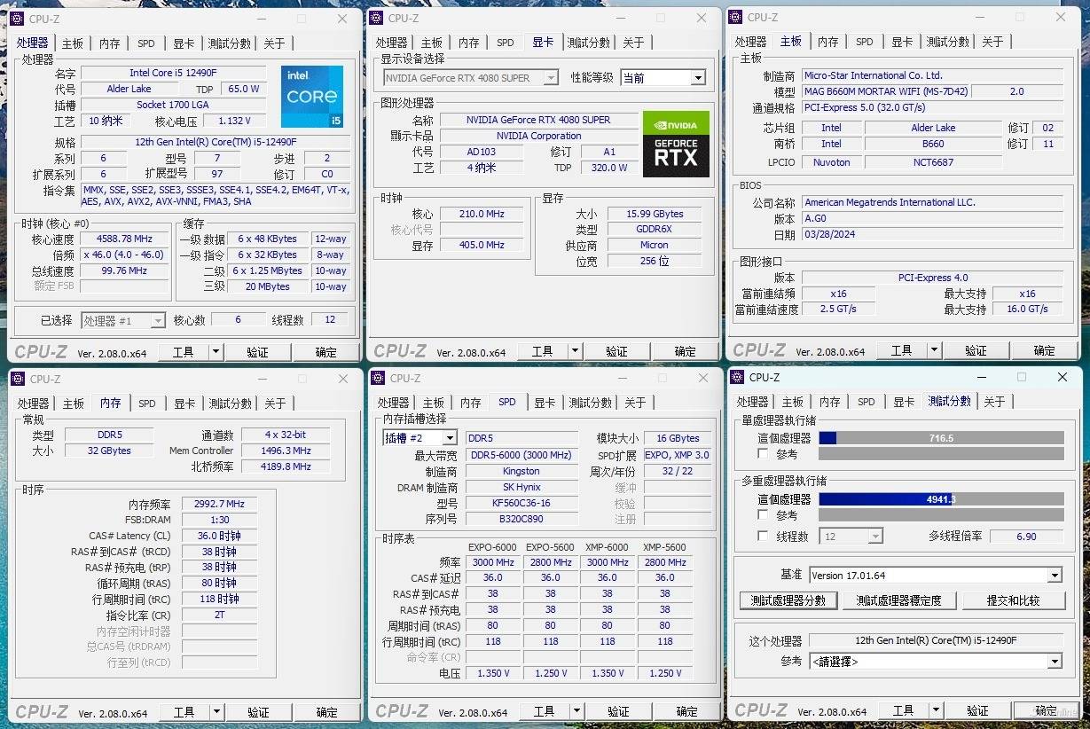Close the benchmark CPU-Z window

pyautogui.click(x=1063, y=377)
